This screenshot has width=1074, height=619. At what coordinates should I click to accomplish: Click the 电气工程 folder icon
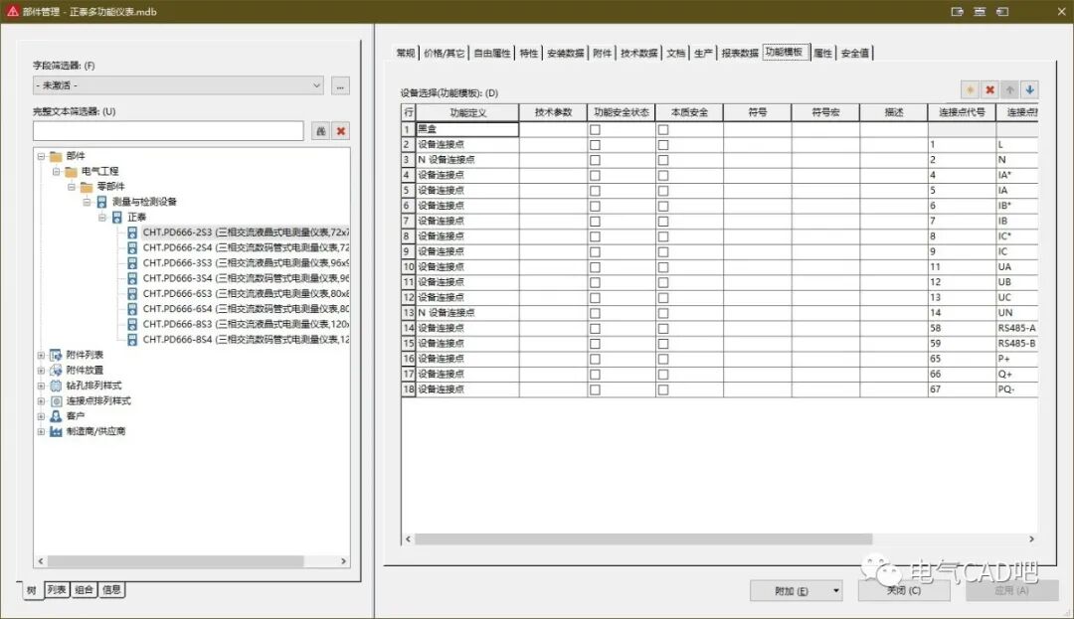[72, 171]
